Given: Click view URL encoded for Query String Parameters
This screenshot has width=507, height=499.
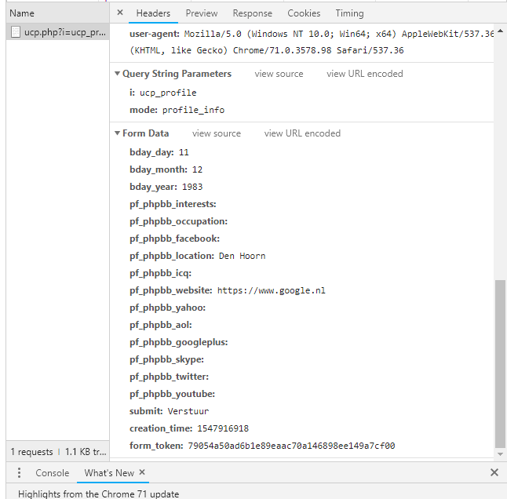Looking at the screenshot, I should [x=365, y=74].
